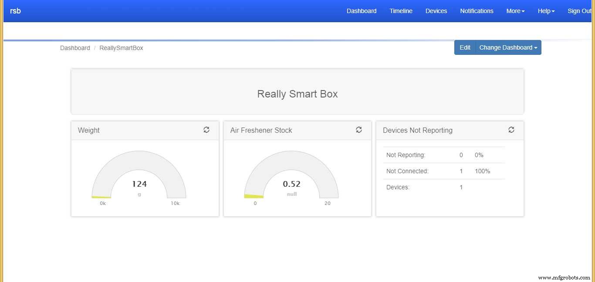The image size is (595, 282).
Task: Click the Not Connected row entry
Action: click(x=407, y=171)
